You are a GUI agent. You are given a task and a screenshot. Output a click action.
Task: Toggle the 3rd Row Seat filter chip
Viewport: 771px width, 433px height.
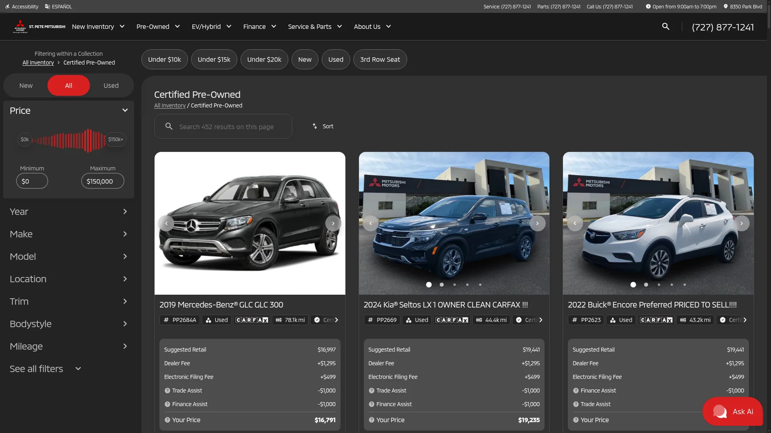pyautogui.click(x=380, y=59)
